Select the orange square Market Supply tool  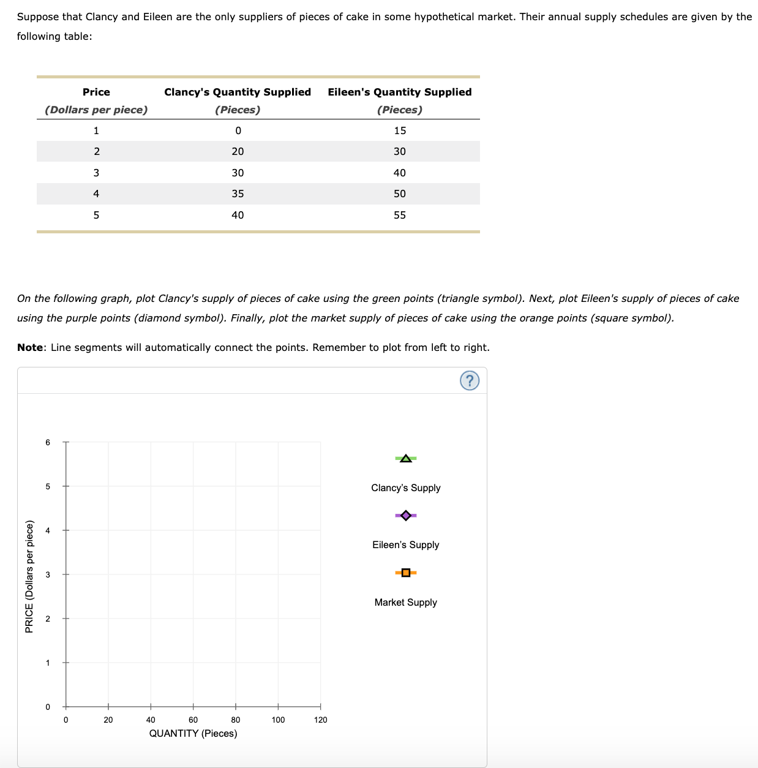point(405,573)
